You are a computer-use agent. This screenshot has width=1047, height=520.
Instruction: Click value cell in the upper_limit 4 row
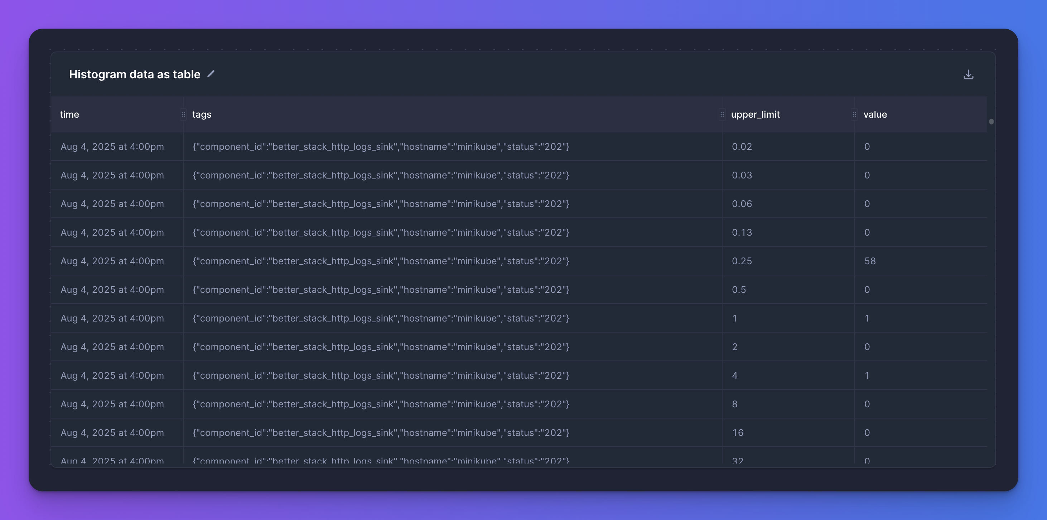pos(867,376)
